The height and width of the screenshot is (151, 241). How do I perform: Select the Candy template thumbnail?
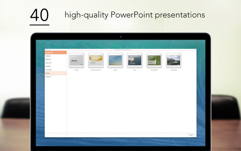[x=76, y=60]
